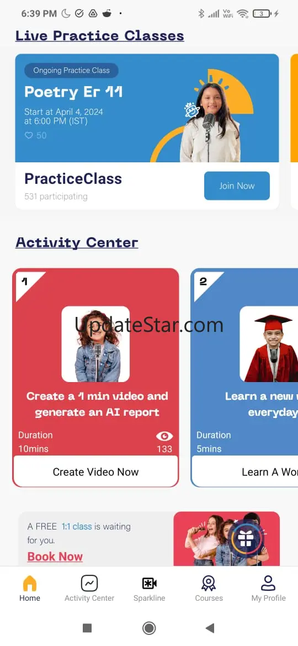This screenshot has height=646, width=298.
Task: Follow the Book Now link
Action: tap(55, 557)
